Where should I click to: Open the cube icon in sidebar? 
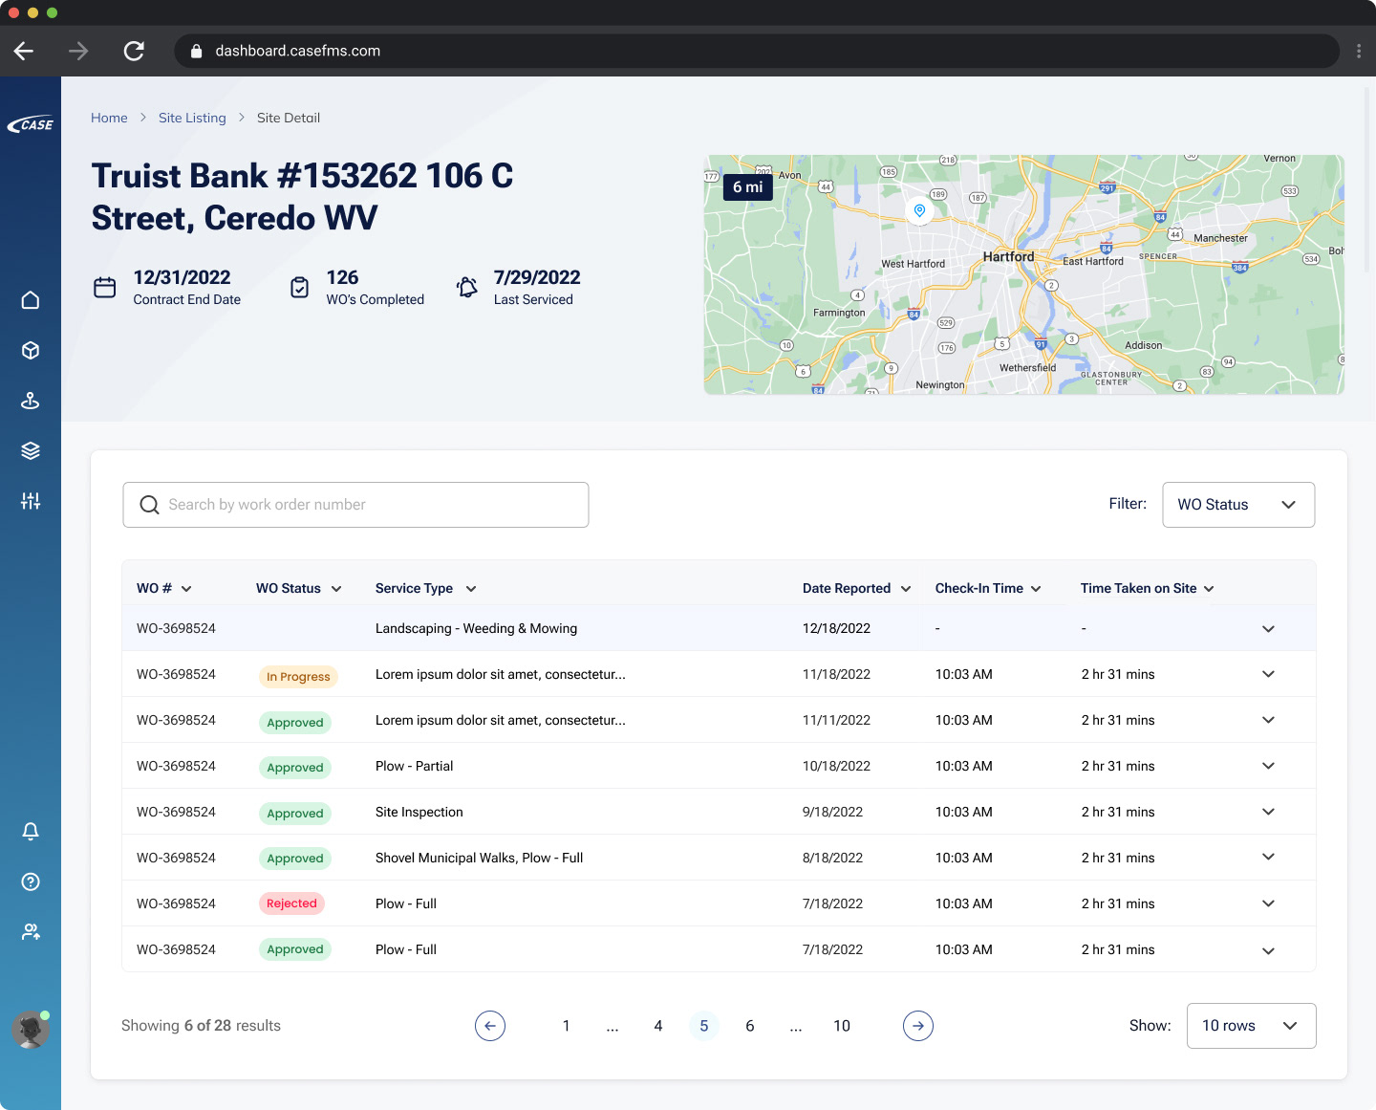coord(31,350)
